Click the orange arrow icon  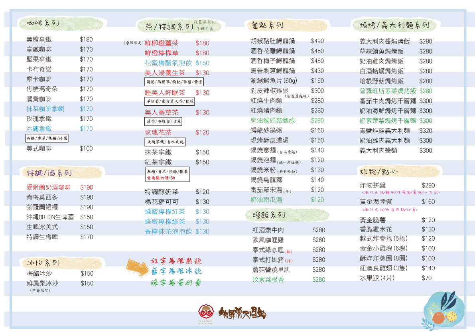click(137, 267)
